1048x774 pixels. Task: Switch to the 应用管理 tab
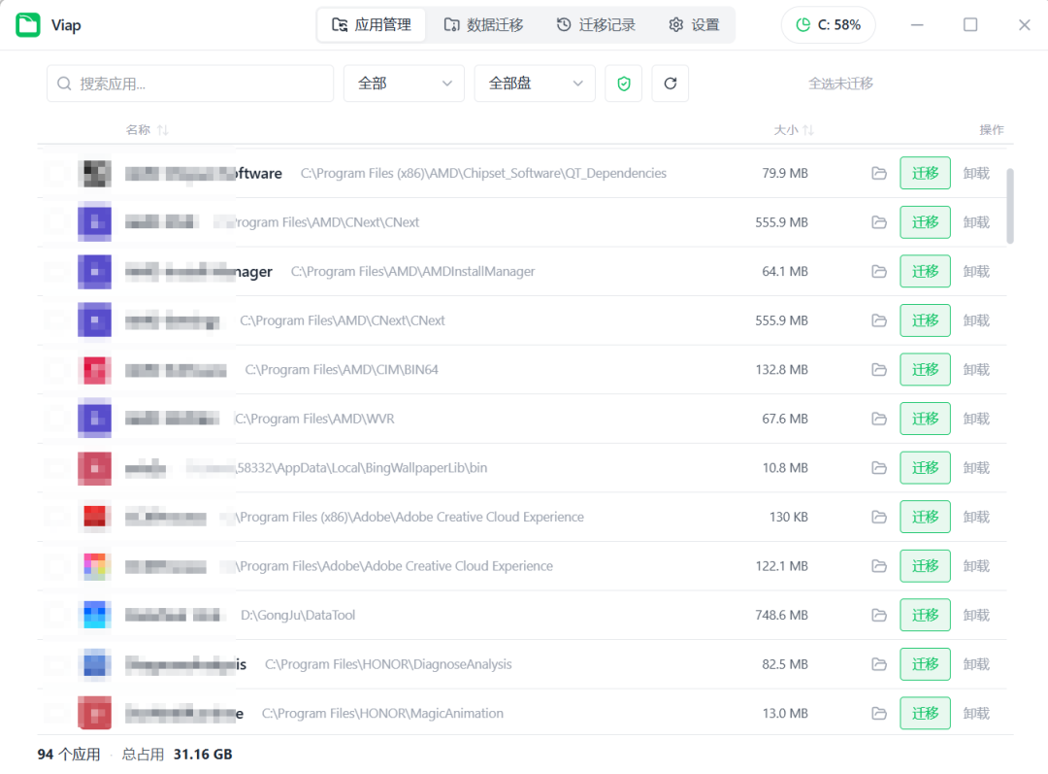tap(372, 25)
